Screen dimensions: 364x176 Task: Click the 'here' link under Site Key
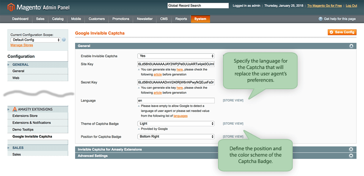click(x=179, y=69)
